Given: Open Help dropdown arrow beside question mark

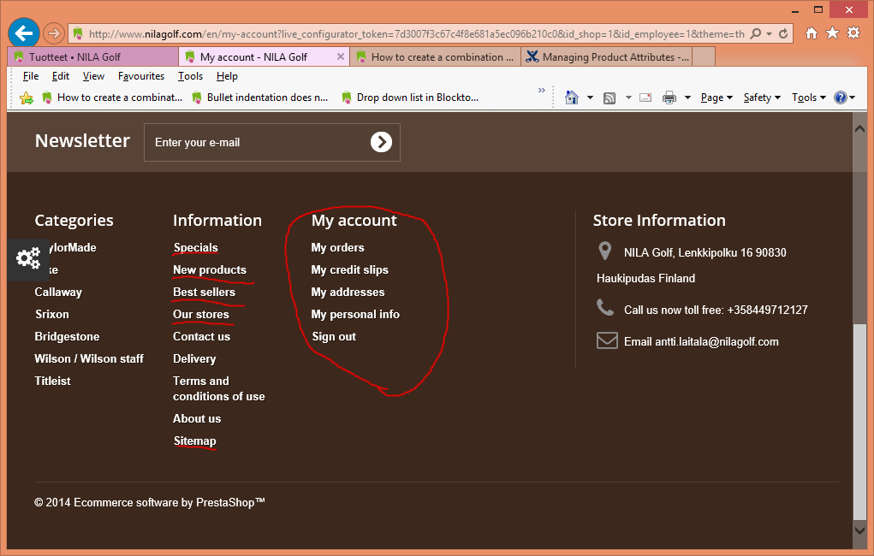Looking at the screenshot, I should click(x=853, y=98).
